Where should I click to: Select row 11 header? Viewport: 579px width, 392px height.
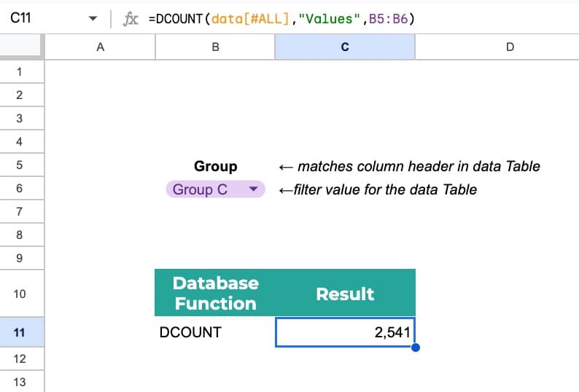tap(20, 332)
